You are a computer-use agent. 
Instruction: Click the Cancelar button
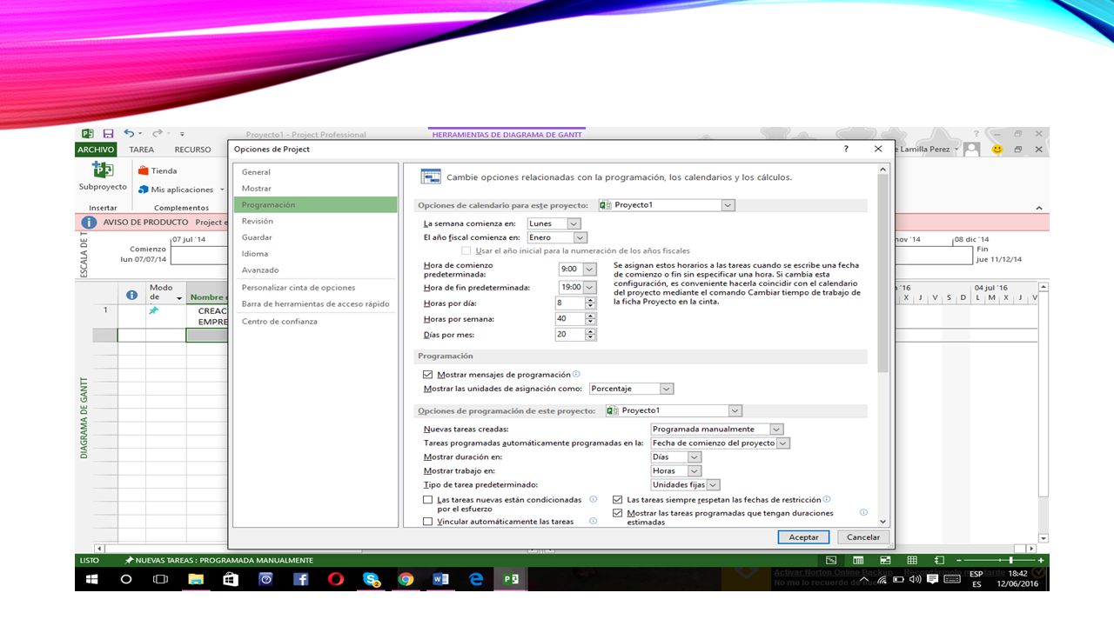863,537
